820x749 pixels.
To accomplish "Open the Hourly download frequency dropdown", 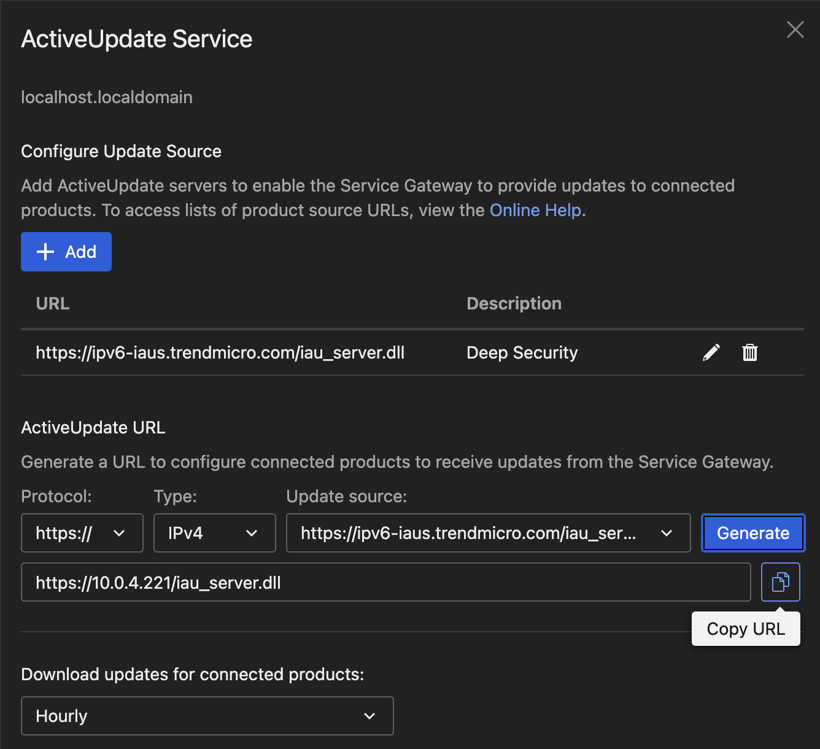I will point(207,716).
